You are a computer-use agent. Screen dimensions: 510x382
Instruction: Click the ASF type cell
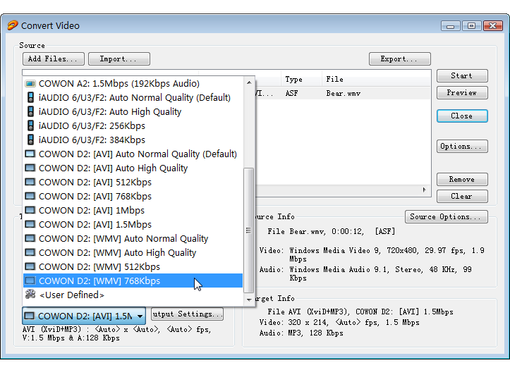[x=291, y=94]
